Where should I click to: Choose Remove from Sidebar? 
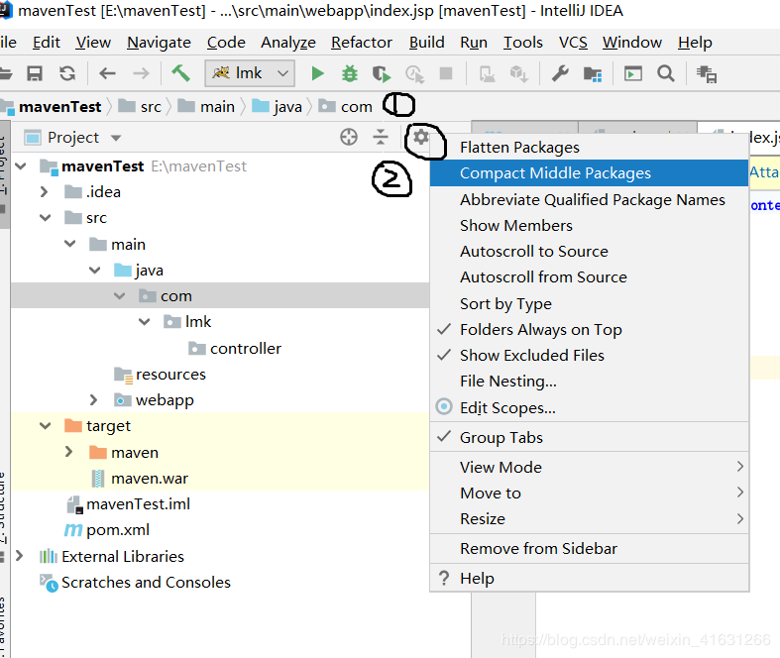[x=589, y=549]
